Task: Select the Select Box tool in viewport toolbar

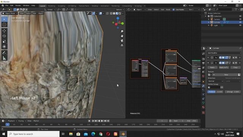Action: [4, 19]
